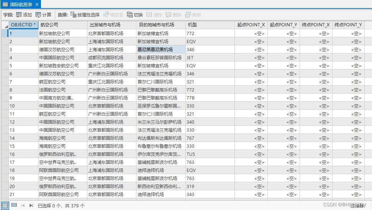Click 319 aircraft type cell
This screenshot has height=210, width=372.
click(210, 187)
